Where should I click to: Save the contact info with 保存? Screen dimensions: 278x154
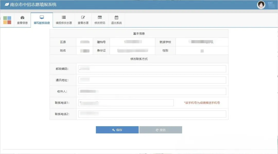[x=117, y=130]
